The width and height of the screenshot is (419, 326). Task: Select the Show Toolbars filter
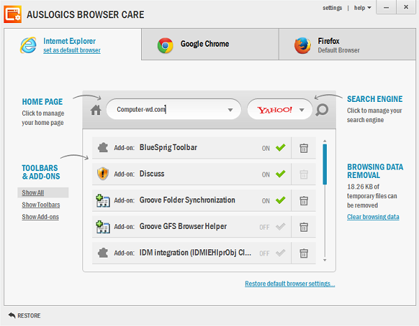(41, 205)
